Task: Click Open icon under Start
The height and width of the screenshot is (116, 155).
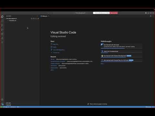Action: [52, 47]
